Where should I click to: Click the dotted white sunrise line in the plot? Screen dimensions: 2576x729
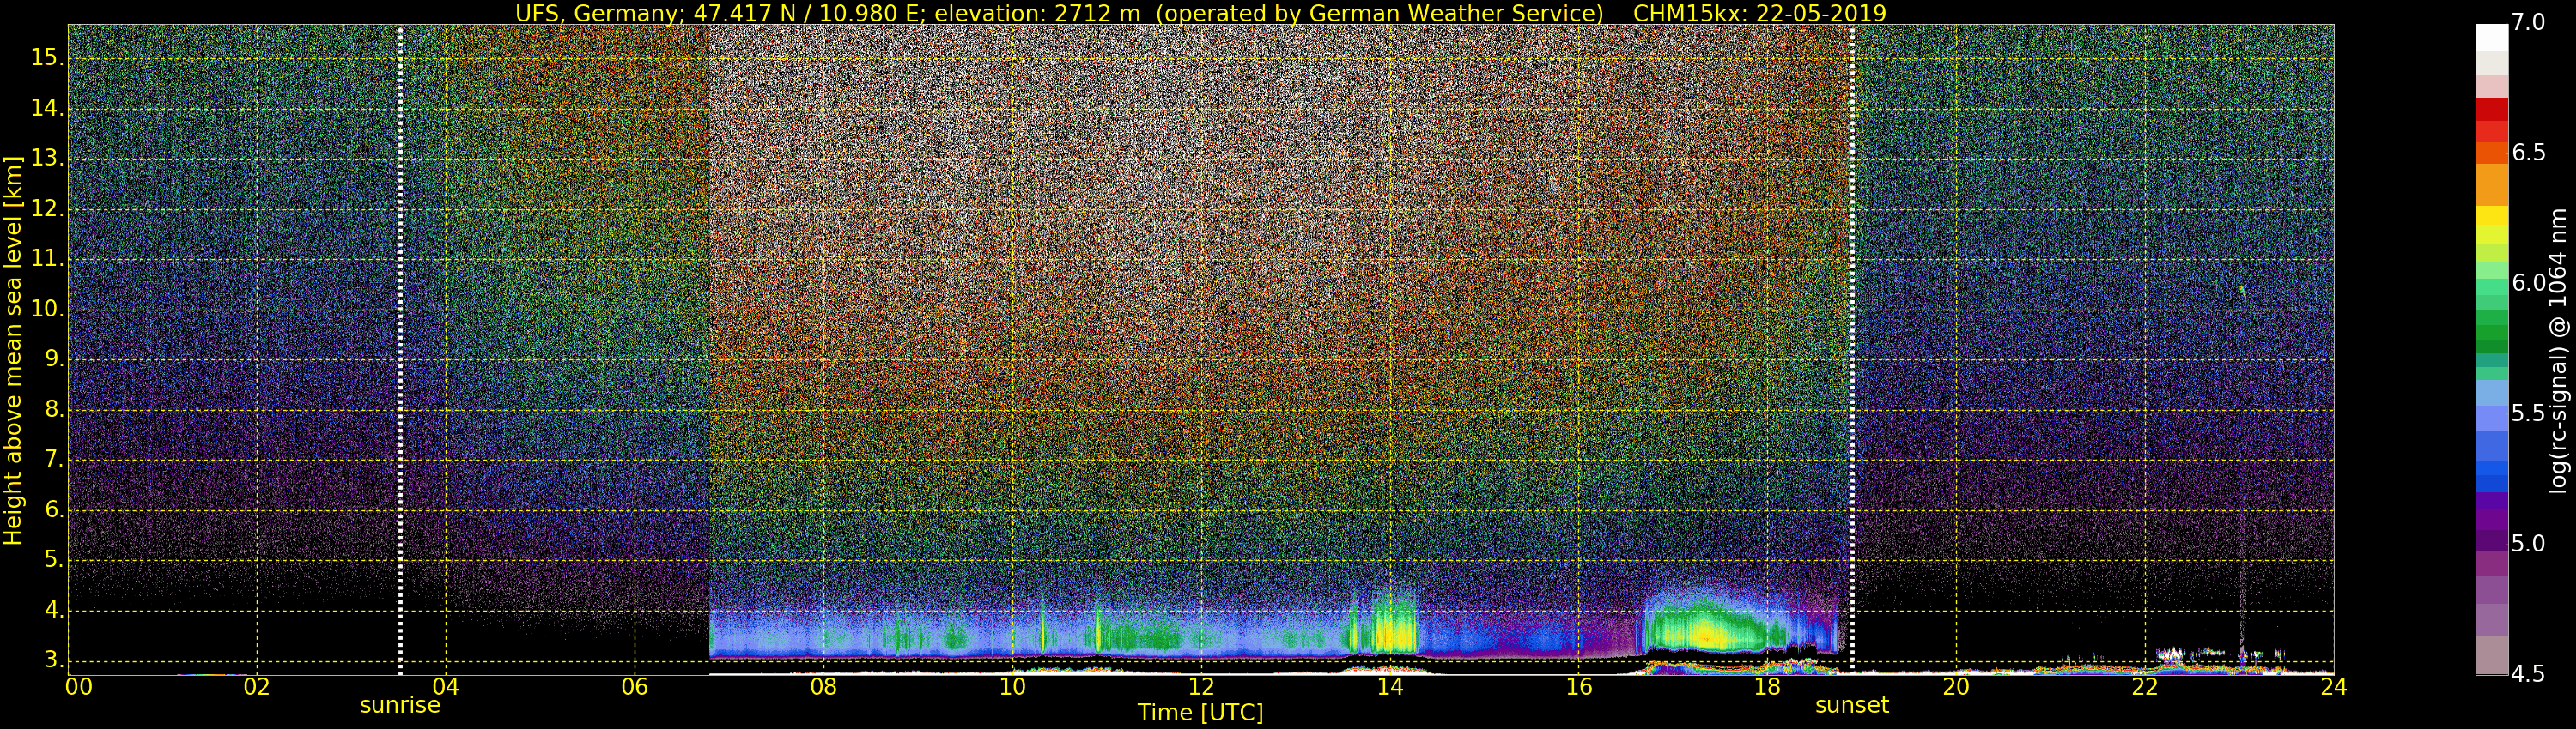pyautogui.click(x=400, y=350)
